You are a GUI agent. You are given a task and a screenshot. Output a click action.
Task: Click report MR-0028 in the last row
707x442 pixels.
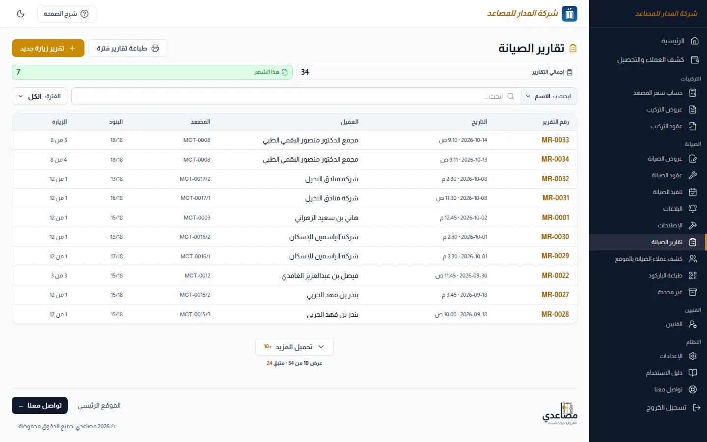(x=555, y=314)
